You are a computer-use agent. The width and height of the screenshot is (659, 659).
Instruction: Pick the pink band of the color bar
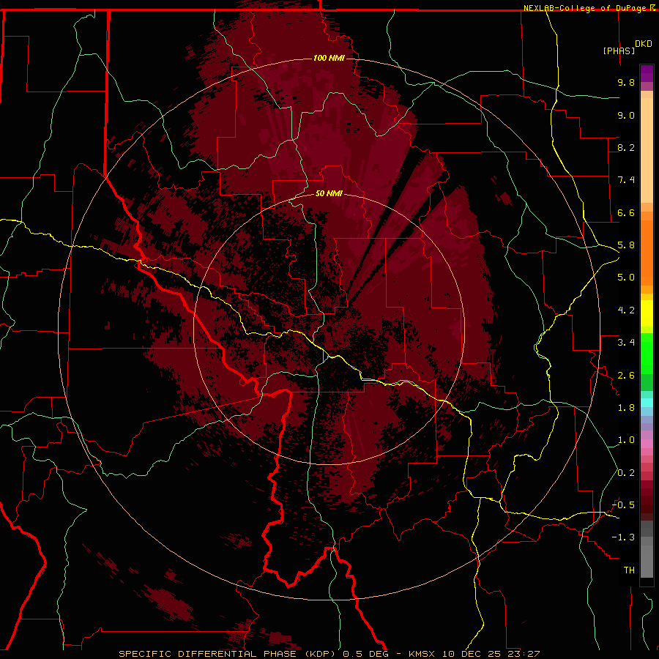click(647, 444)
